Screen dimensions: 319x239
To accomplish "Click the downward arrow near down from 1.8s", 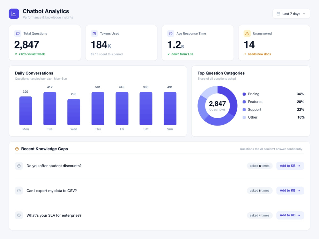I will tap(168, 54).
